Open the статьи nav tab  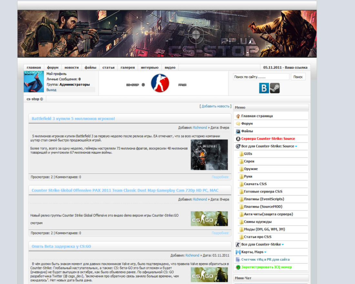click(108, 67)
